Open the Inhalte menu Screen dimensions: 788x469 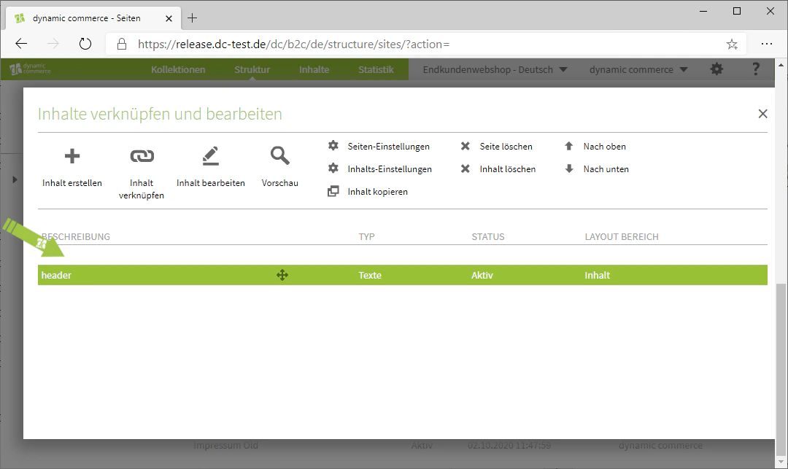314,70
